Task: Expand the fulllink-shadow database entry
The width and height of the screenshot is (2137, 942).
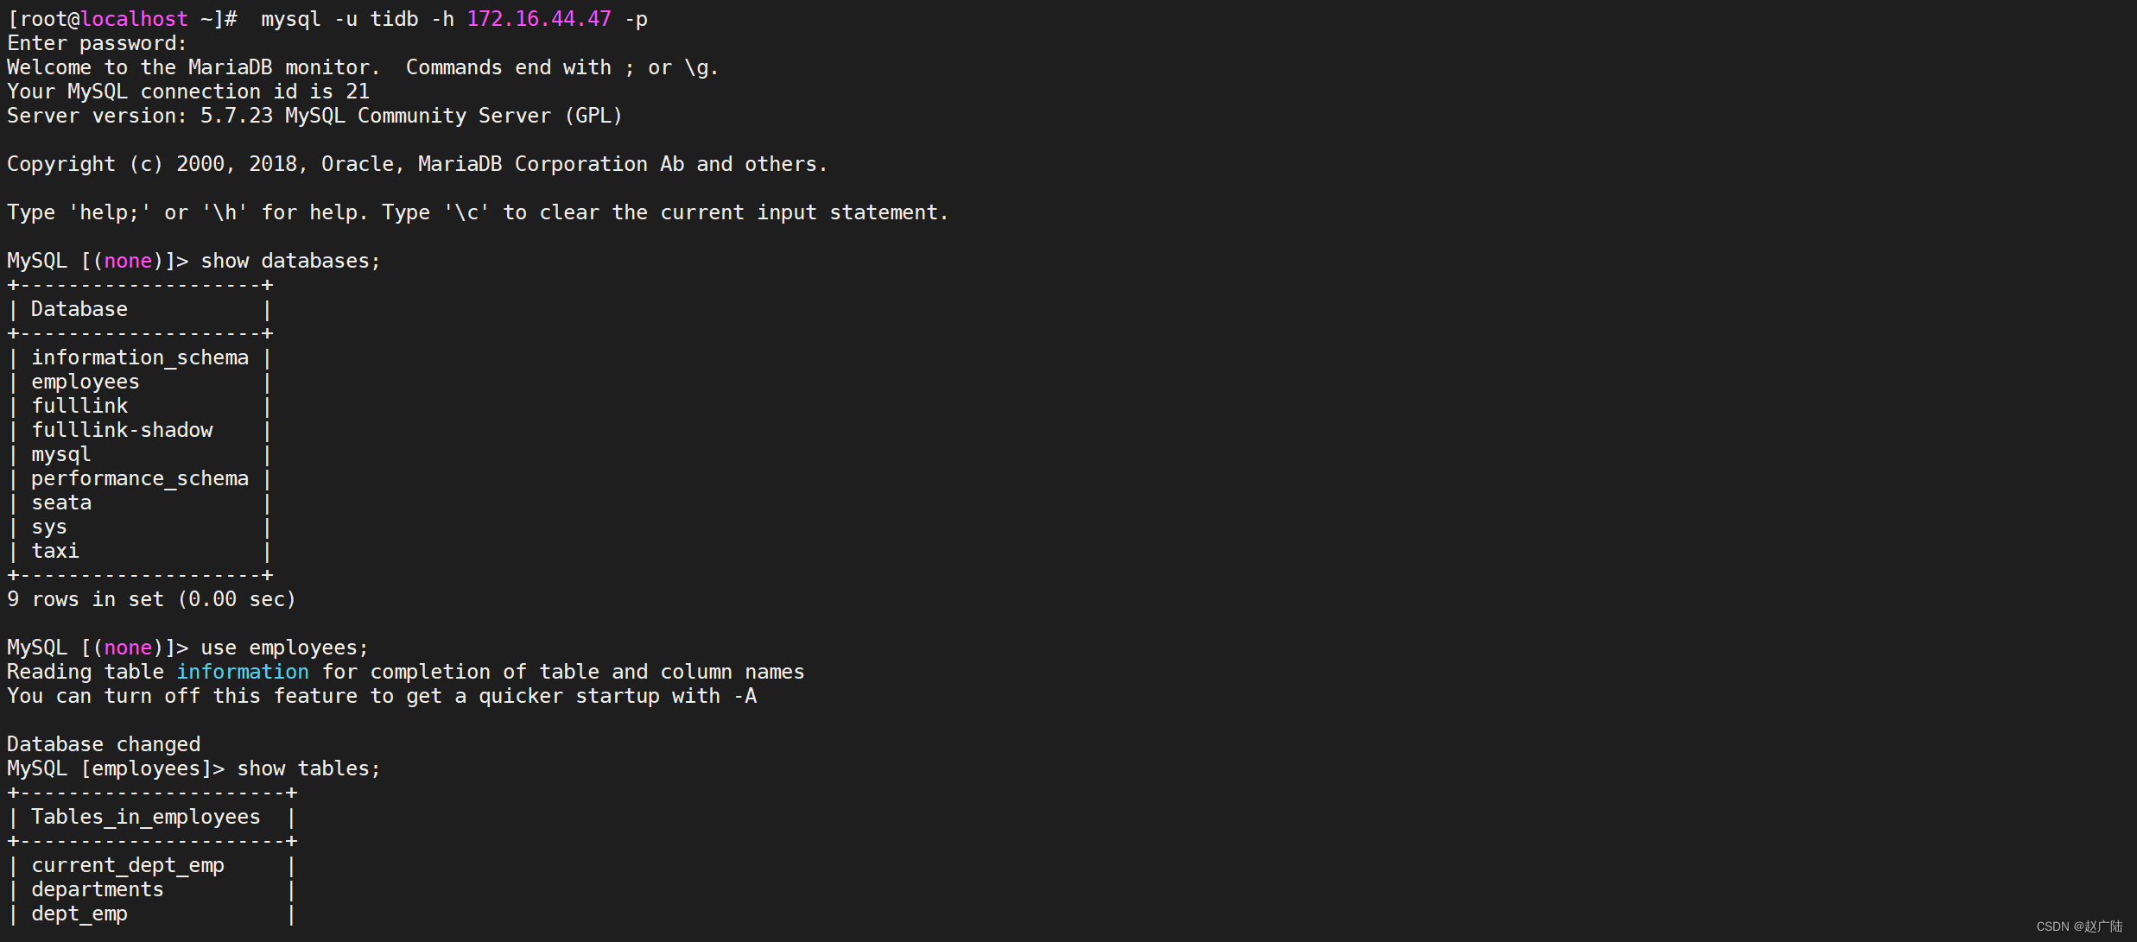Action: coord(121,429)
